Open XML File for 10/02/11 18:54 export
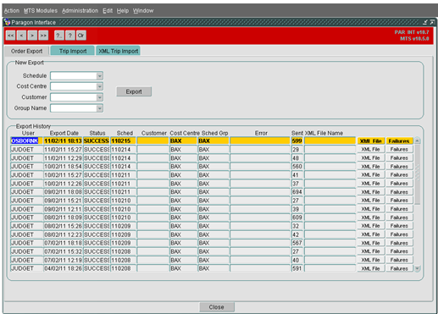438x314 pixels. pos(371,167)
